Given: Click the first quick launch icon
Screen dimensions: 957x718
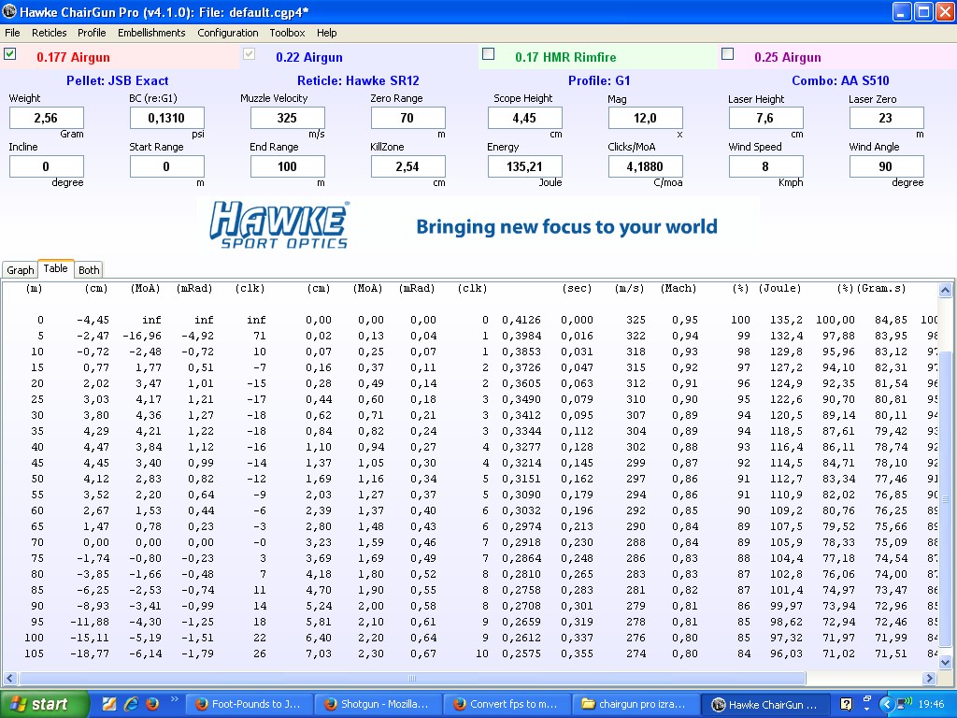Looking at the screenshot, I should coord(109,704).
